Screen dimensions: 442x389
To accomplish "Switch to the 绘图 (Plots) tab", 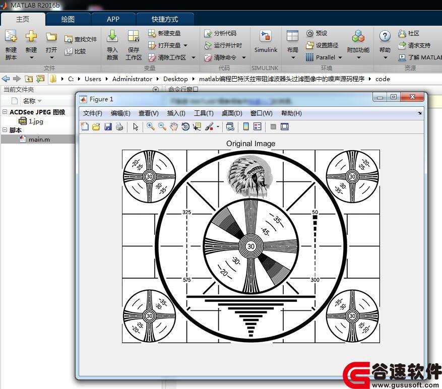I will coord(68,19).
